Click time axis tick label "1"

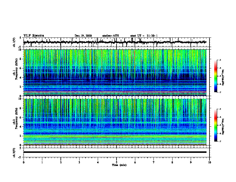[x=42, y=162]
